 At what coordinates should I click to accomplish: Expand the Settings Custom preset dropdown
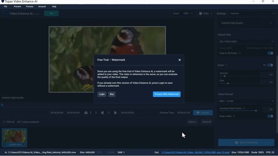coord(252,13)
